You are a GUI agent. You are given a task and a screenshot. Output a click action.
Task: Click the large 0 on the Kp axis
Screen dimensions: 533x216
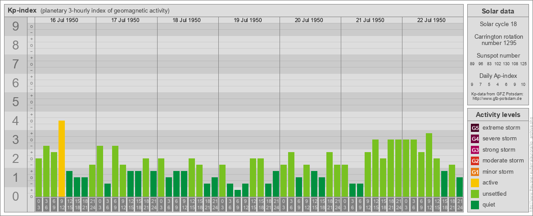tap(15, 196)
